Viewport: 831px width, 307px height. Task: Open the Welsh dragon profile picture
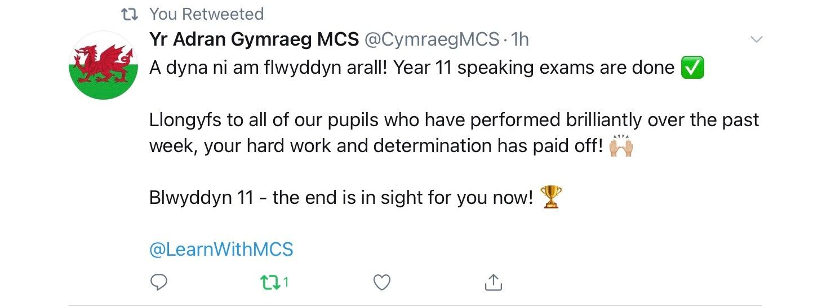click(x=103, y=65)
